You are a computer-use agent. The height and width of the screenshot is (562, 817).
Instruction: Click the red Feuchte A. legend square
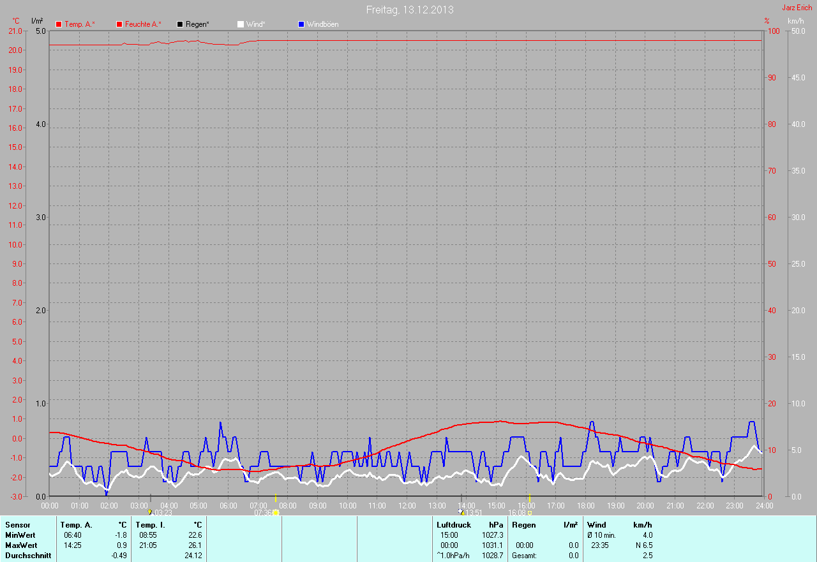tap(119, 24)
